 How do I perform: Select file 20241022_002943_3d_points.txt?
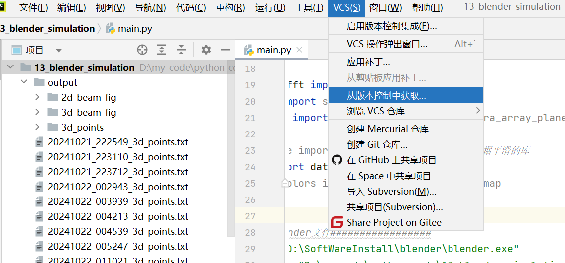pos(117,187)
